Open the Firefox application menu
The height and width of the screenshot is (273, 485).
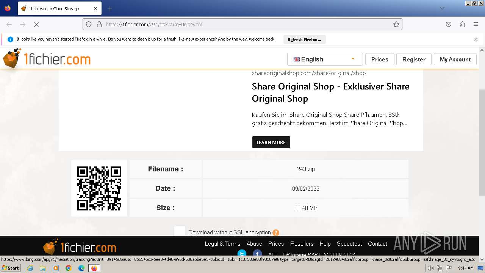point(476,24)
